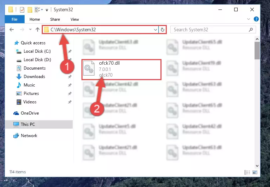This screenshot has width=270, height=187.
Task: Click the OneDrive cloud icon
Action: coord(16,113)
